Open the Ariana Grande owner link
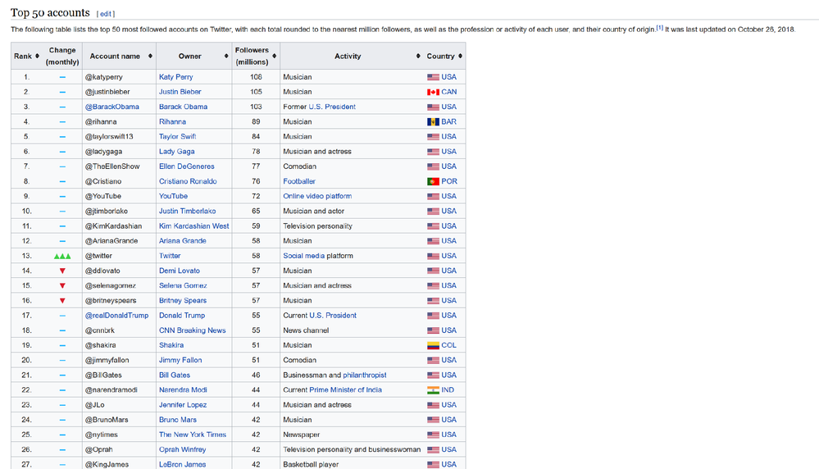819x469 pixels. [182, 241]
